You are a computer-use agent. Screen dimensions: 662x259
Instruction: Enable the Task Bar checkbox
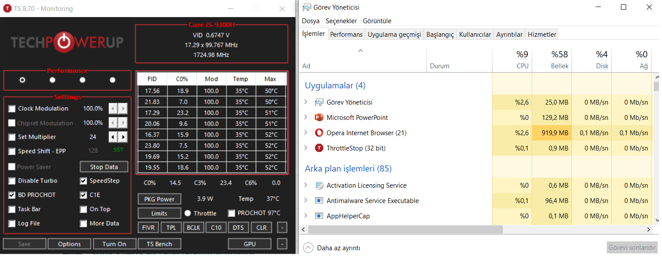[x=12, y=209]
